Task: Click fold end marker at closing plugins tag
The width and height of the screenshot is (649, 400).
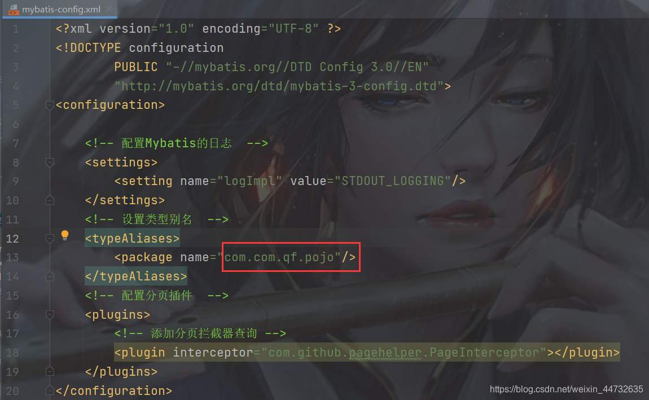Action: pyautogui.click(x=50, y=371)
